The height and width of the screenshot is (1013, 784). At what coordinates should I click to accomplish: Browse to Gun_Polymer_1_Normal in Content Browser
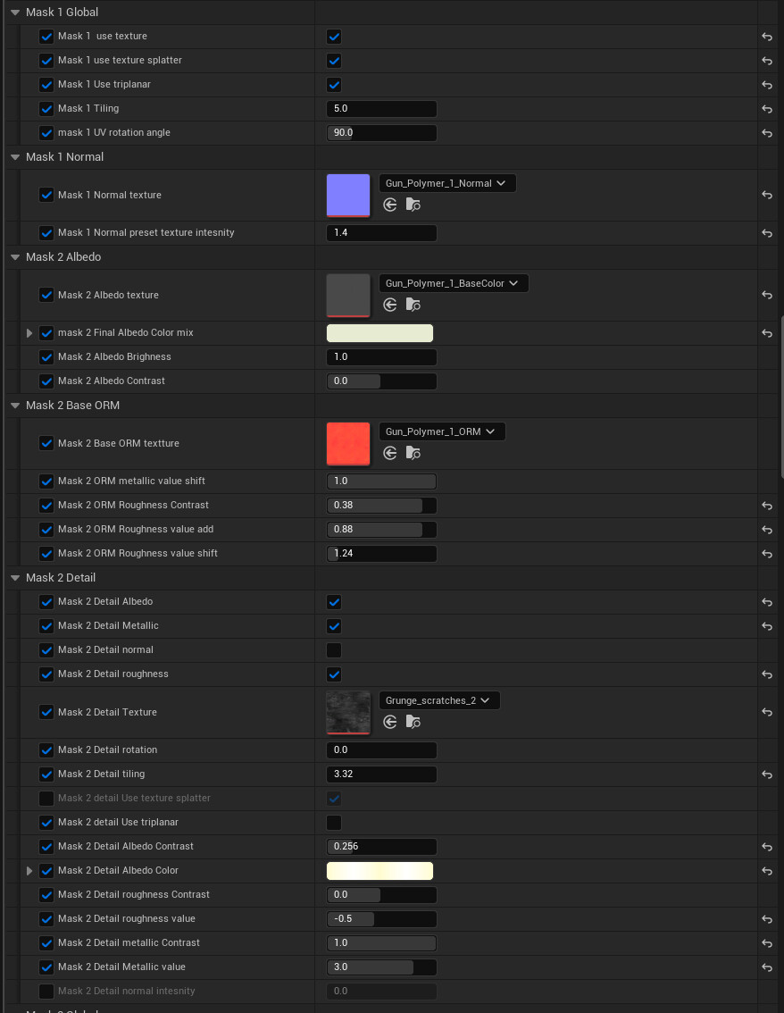click(x=413, y=205)
